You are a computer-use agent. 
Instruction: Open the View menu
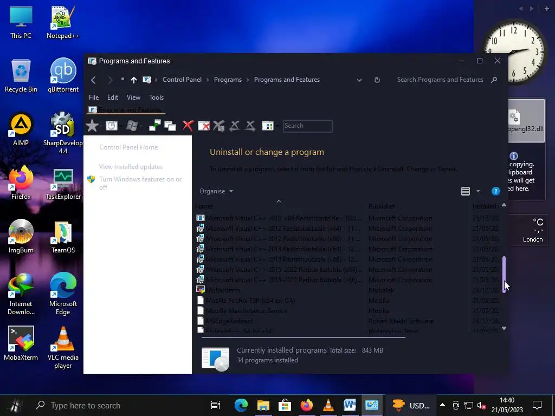tap(133, 97)
